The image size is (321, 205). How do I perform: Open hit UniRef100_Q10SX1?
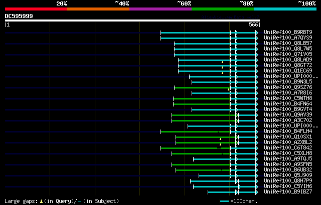(x=288, y=136)
